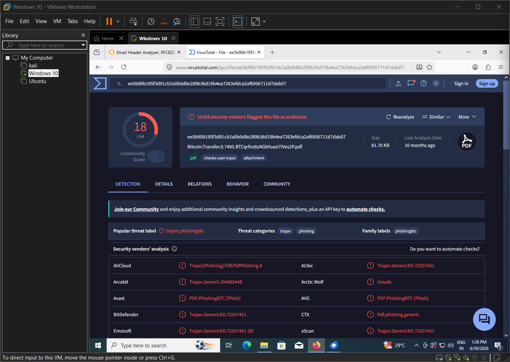The height and width of the screenshot is (362, 510).
Task: Click the Sign in link
Action: (461, 84)
